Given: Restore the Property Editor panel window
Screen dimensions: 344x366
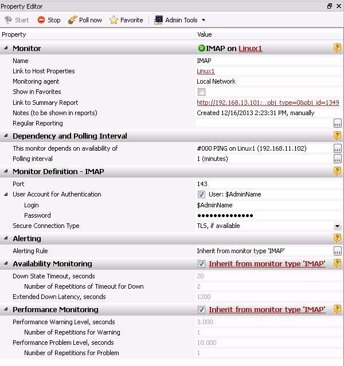Looking at the screenshot, I should (330, 6).
